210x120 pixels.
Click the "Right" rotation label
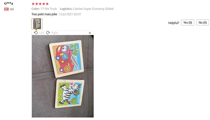click(x=55, y=33)
